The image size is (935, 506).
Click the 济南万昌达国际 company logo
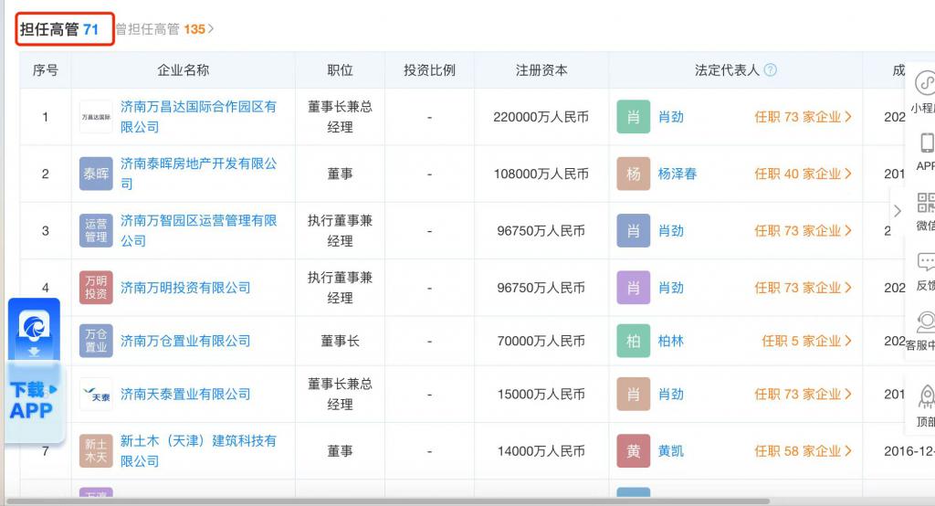tap(96, 117)
